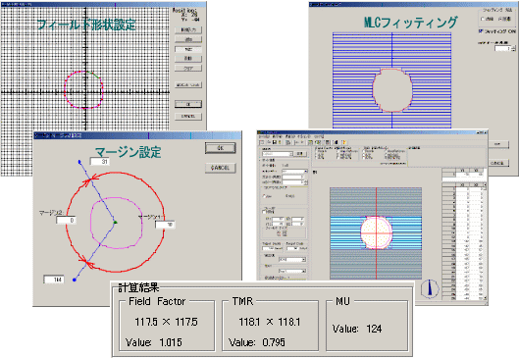Screen dimensions: 519x358
Task: Click the yellow flag icon ending the toolbar
Action: click(344, 142)
